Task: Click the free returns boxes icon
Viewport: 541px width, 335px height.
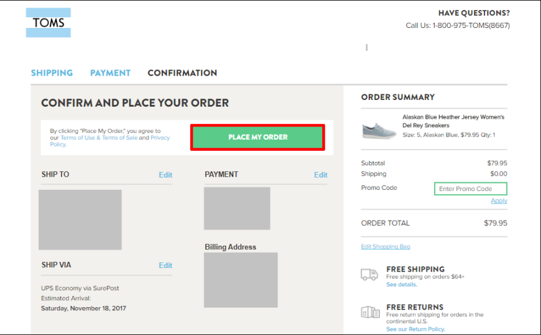Action: (370, 312)
